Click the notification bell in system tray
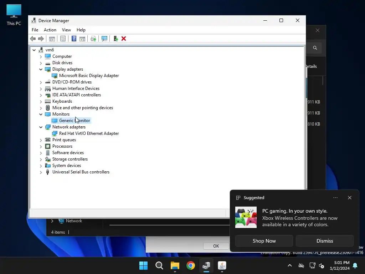Viewport: 365px width, 274px height. coord(355,265)
